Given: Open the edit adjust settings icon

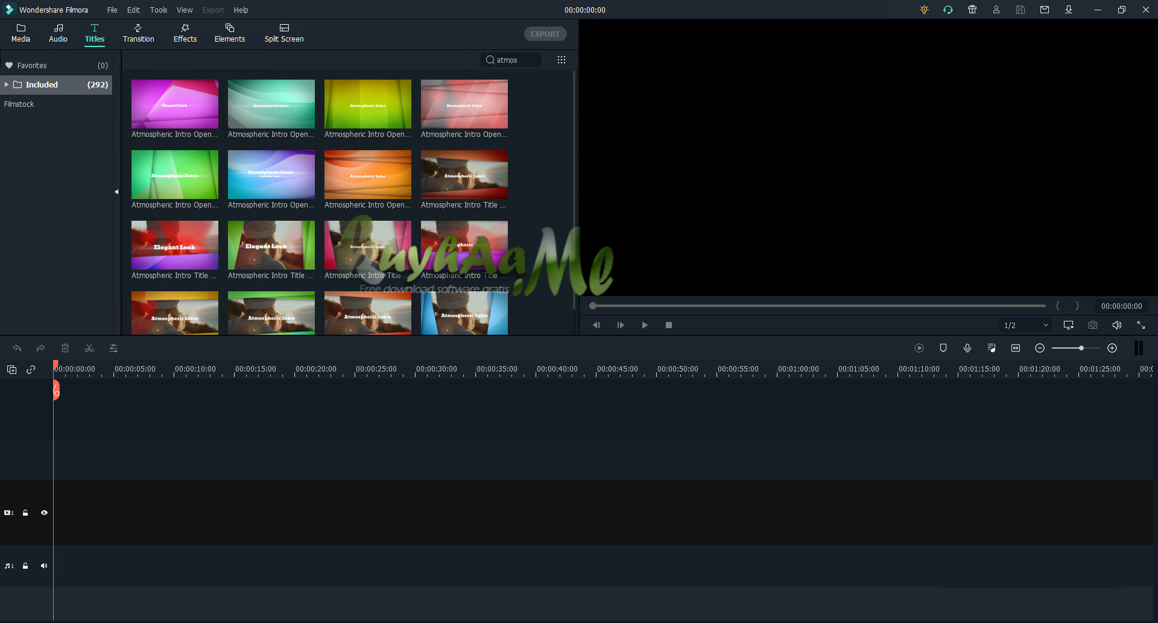Looking at the screenshot, I should (x=113, y=348).
